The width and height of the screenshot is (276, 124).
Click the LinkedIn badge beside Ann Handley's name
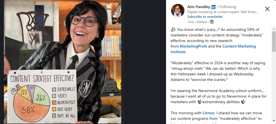[213, 7]
